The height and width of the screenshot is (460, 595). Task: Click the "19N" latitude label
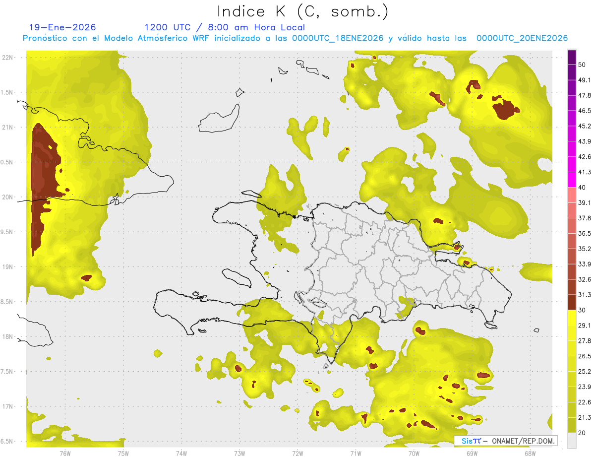pyautogui.click(x=7, y=267)
